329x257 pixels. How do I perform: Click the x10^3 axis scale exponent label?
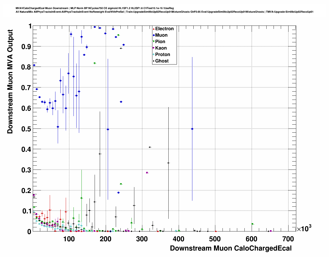point(304,228)
